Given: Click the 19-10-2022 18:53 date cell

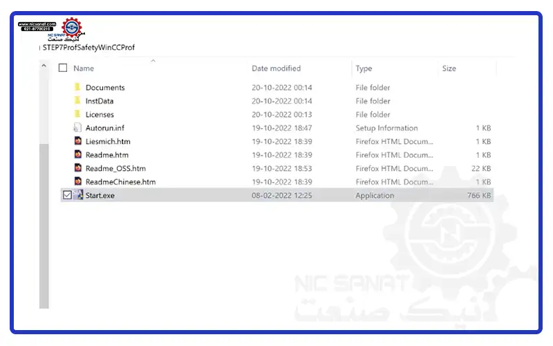Looking at the screenshot, I should (x=282, y=168).
